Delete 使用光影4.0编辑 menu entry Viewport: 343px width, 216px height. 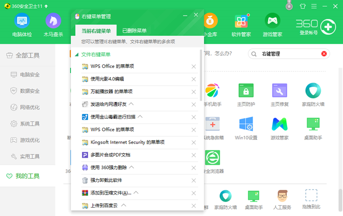coord(193,79)
